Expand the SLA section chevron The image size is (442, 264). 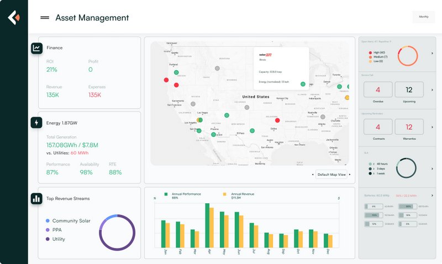(432, 168)
